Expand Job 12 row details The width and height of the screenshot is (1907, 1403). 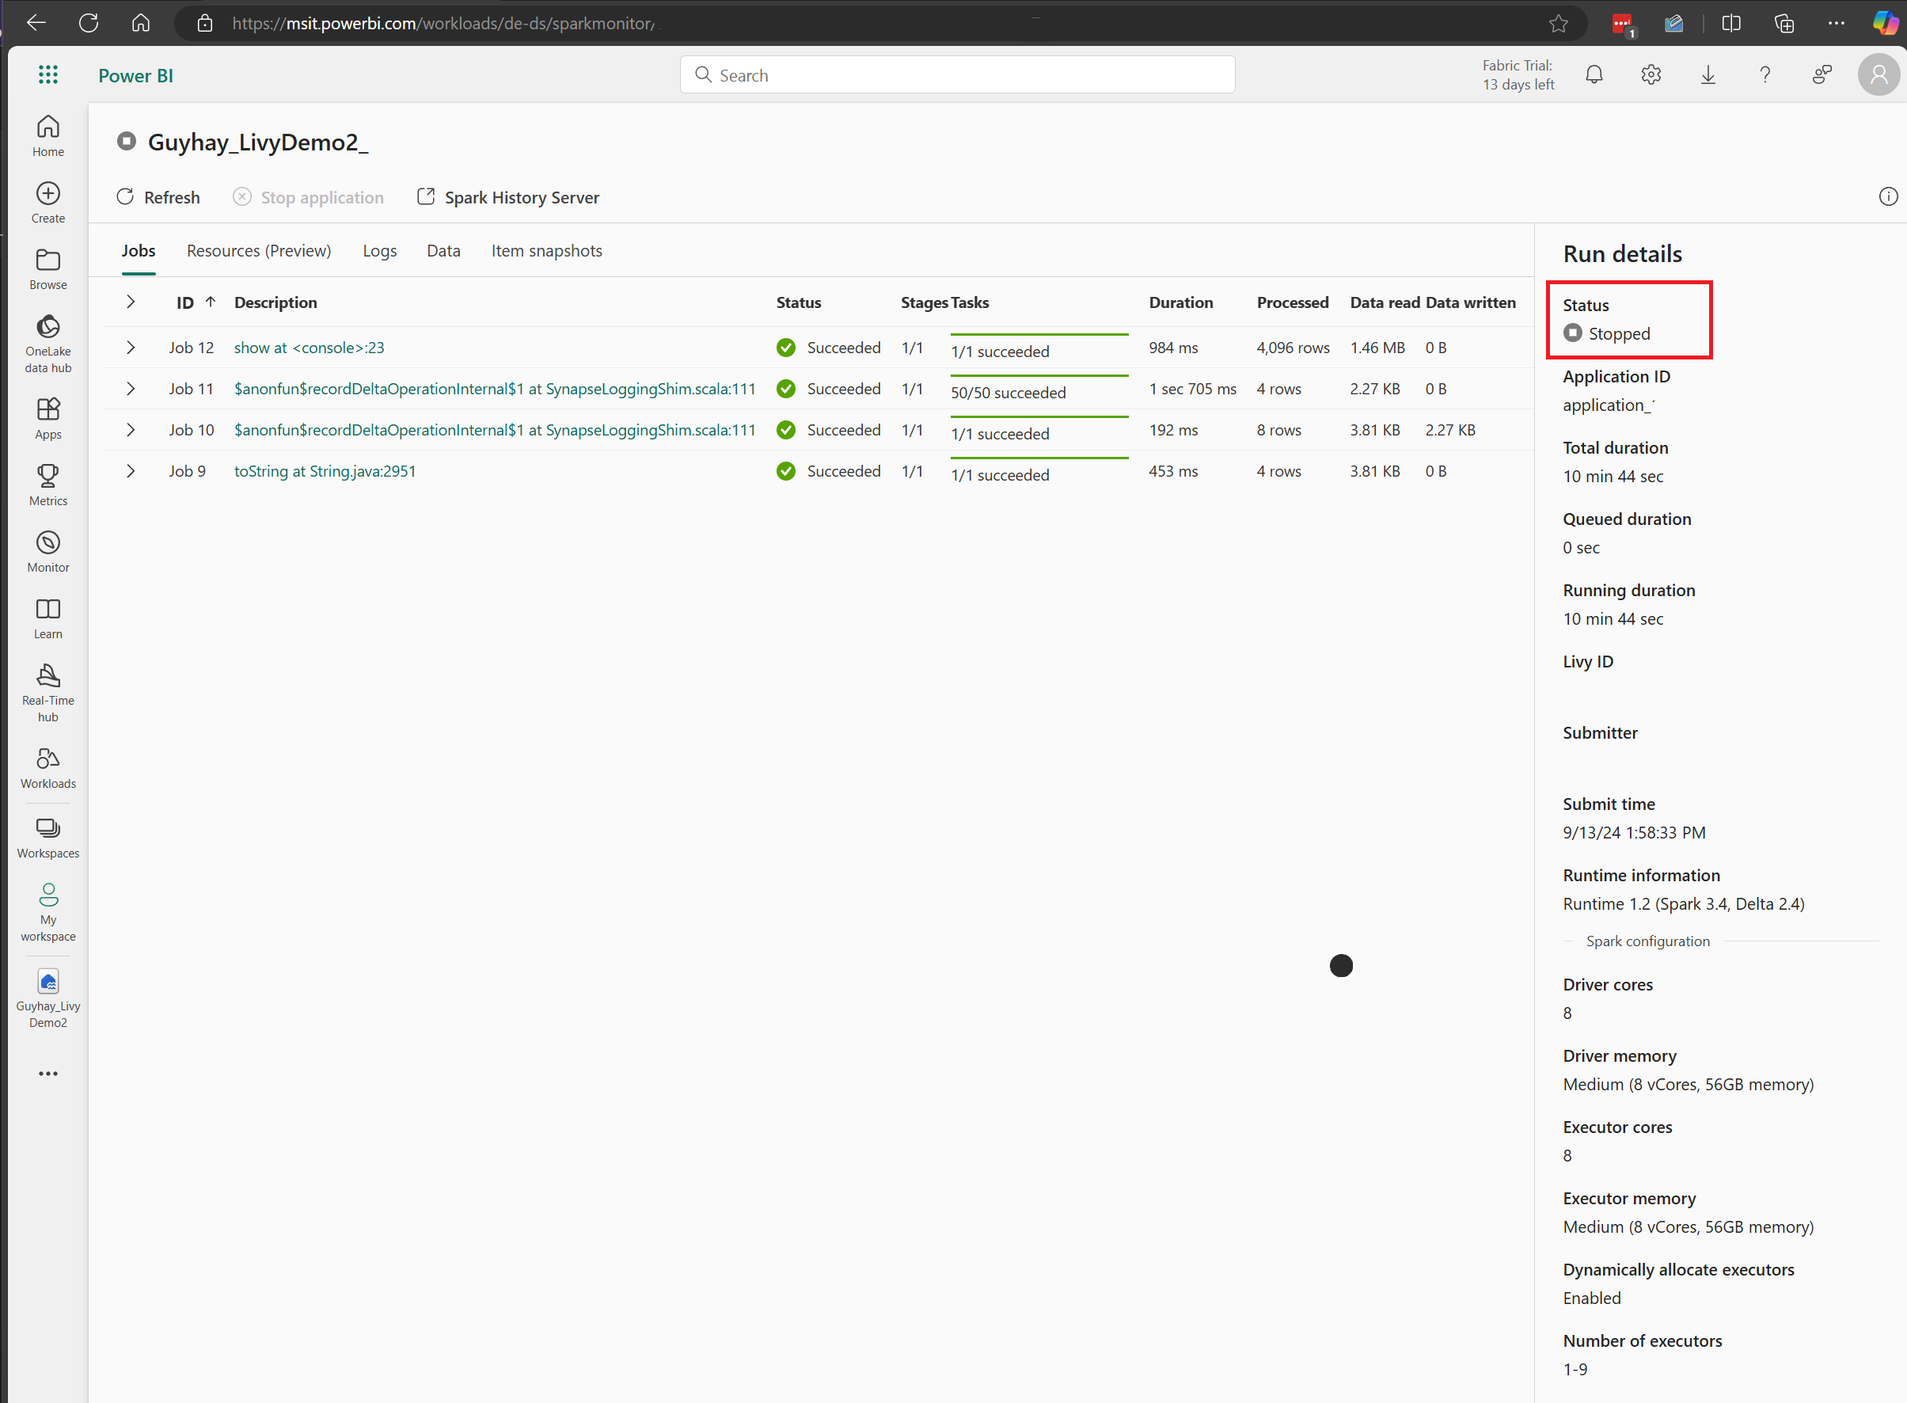(131, 347)
